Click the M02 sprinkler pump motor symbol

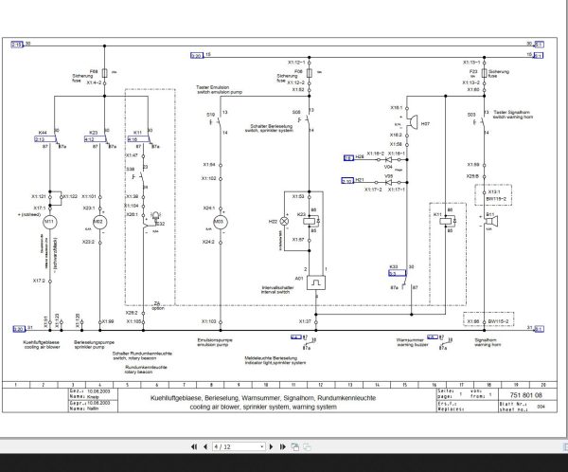(x=100, y=222)
